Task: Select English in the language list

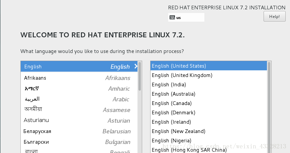Action: [x=79, y=67]
